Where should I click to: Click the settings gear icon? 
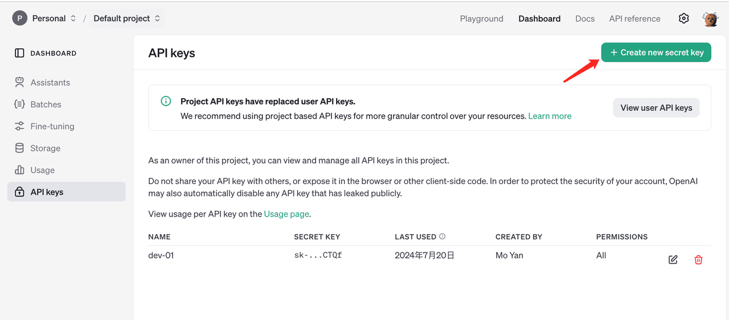684,18
